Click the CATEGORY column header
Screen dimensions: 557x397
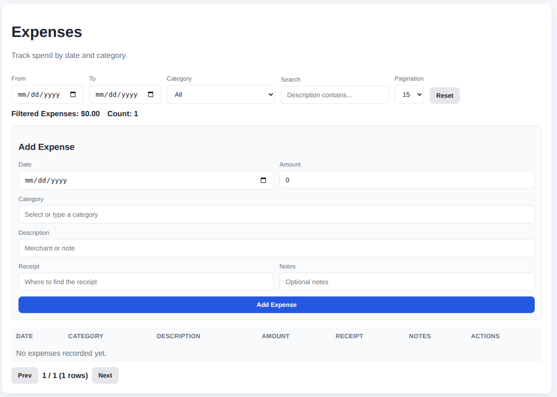tap(86, 336)
